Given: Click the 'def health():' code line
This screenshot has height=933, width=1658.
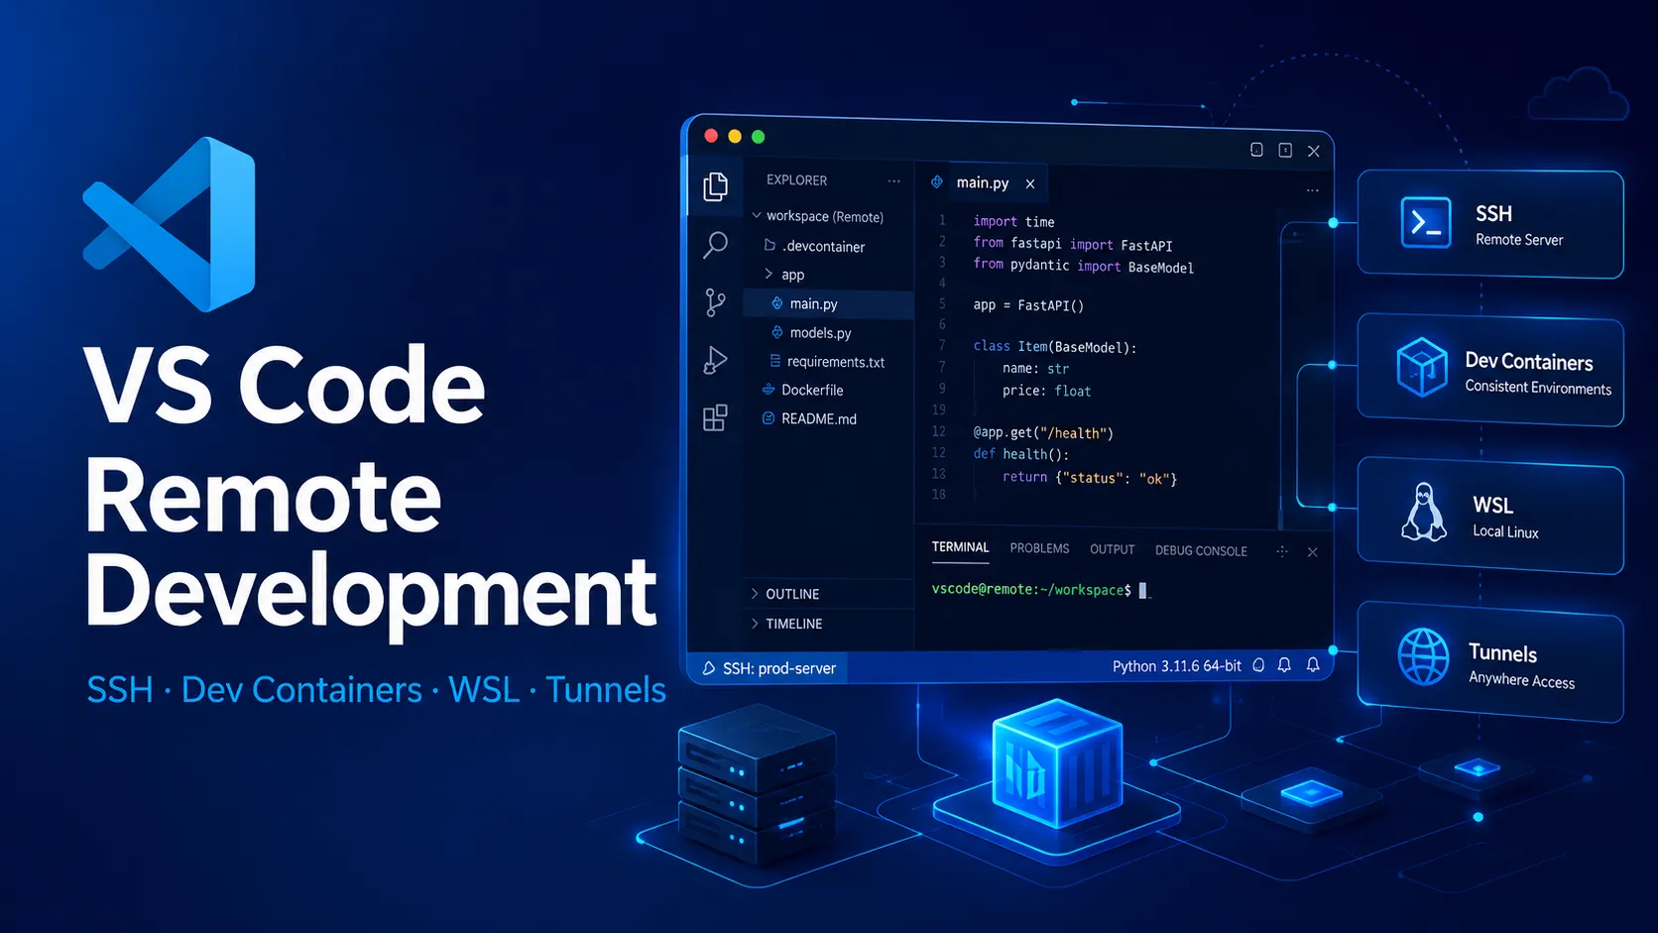Looking at the screenshot, I should tap(1020, 454).
